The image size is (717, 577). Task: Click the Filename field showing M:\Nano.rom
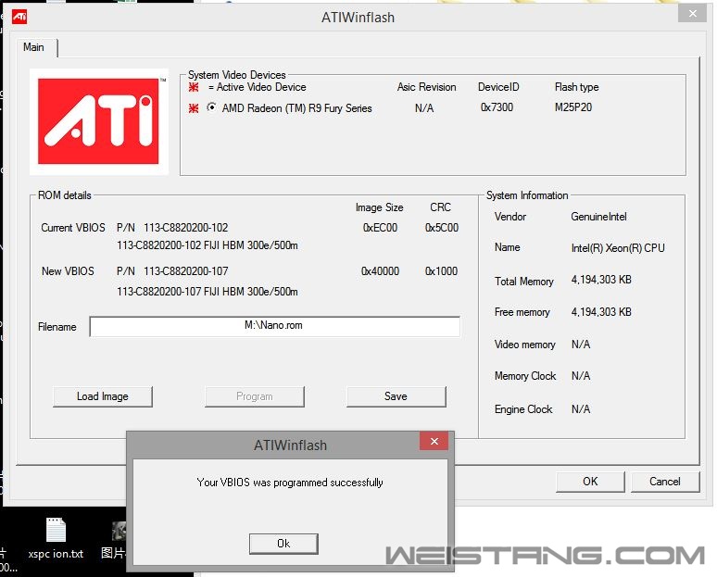click(275, 326)
